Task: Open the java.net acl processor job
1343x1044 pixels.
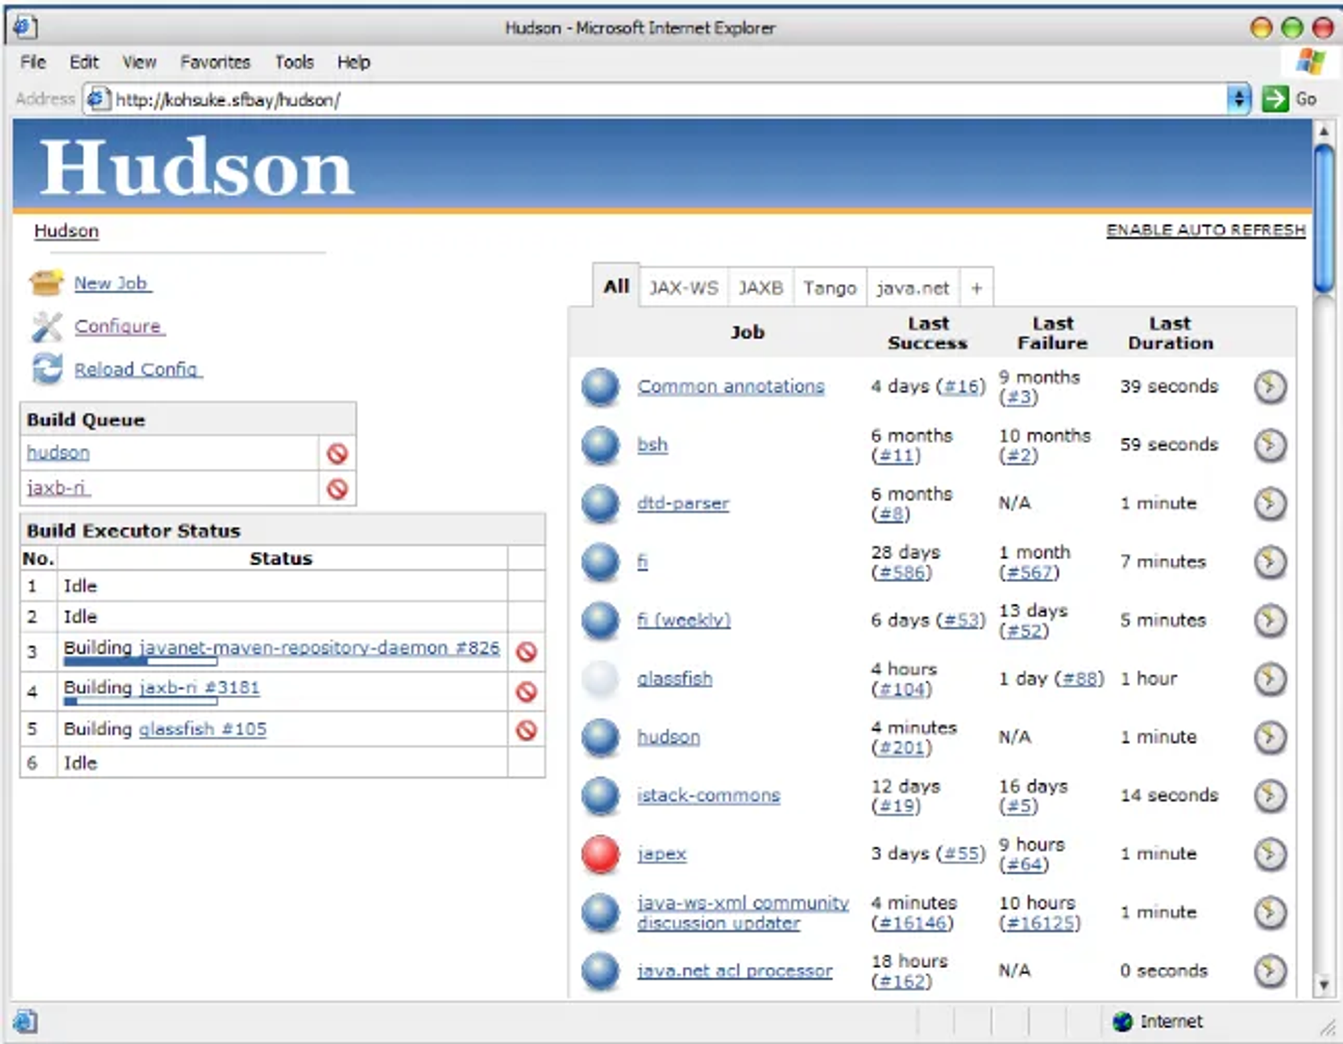Action: [x=736, y=971]
